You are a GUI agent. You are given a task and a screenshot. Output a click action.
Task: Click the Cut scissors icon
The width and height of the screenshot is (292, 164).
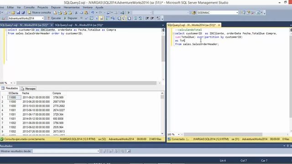(x=76, y=13)
